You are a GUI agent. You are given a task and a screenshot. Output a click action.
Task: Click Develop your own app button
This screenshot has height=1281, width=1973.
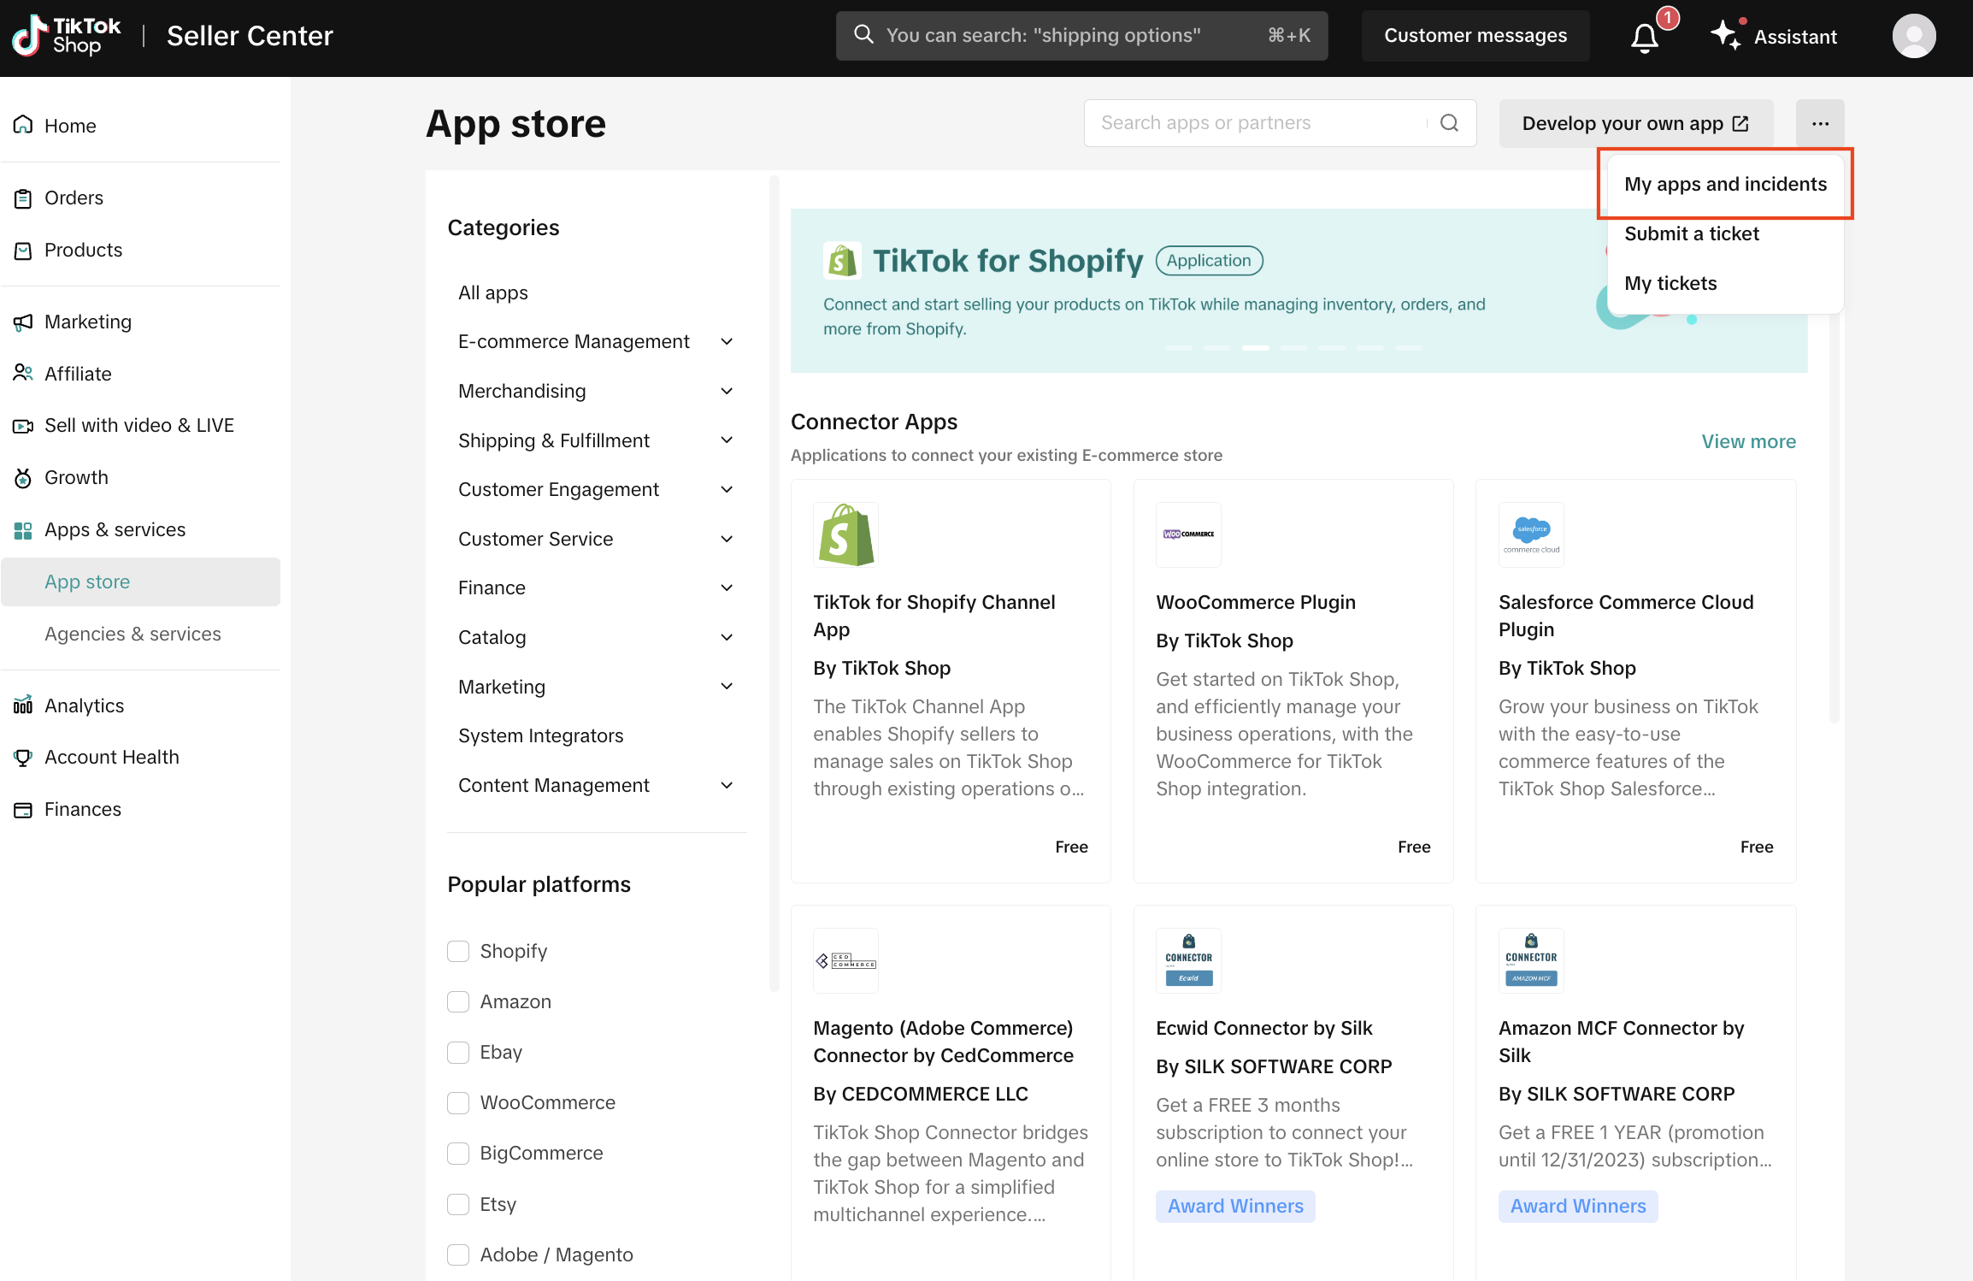coord(1634,123)
